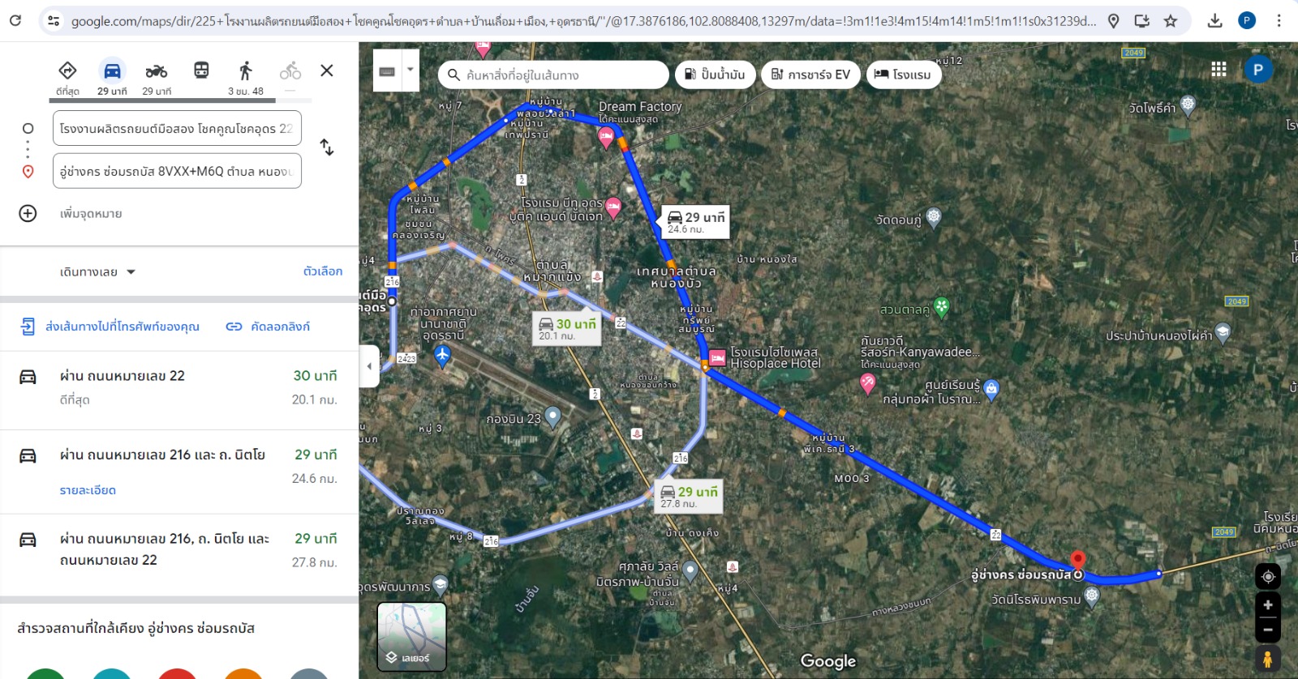Filter by โรงแรม hotels
Image resolution: width=1298 pixels, height=679 pixels.
pos(904,75)
